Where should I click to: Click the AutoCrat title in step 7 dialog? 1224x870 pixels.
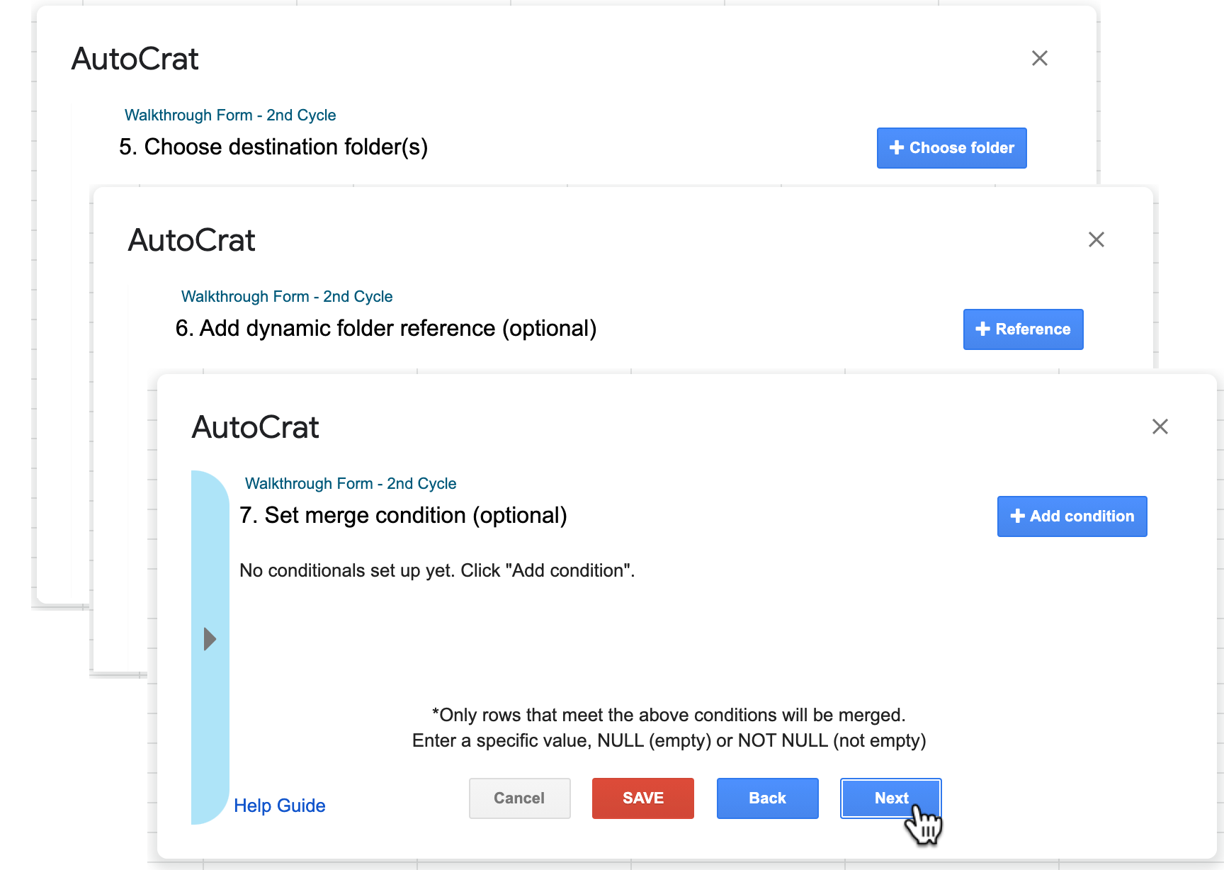coord(256,426)
